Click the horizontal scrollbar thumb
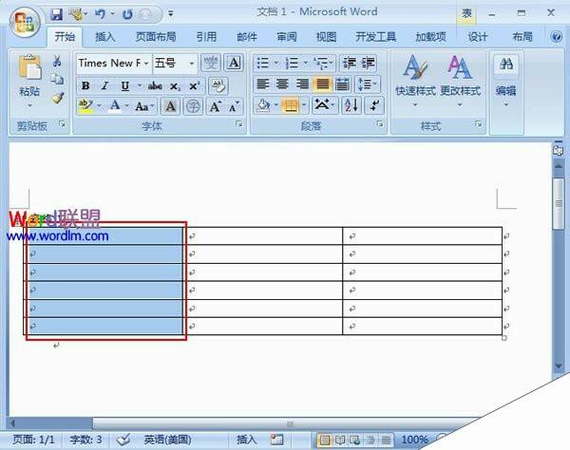This screenshot has height=450, width=570. click(290, 423)
